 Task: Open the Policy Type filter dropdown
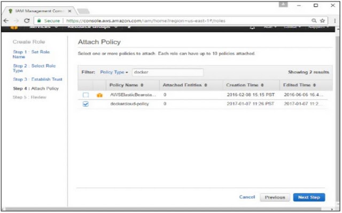pos(114,72)
